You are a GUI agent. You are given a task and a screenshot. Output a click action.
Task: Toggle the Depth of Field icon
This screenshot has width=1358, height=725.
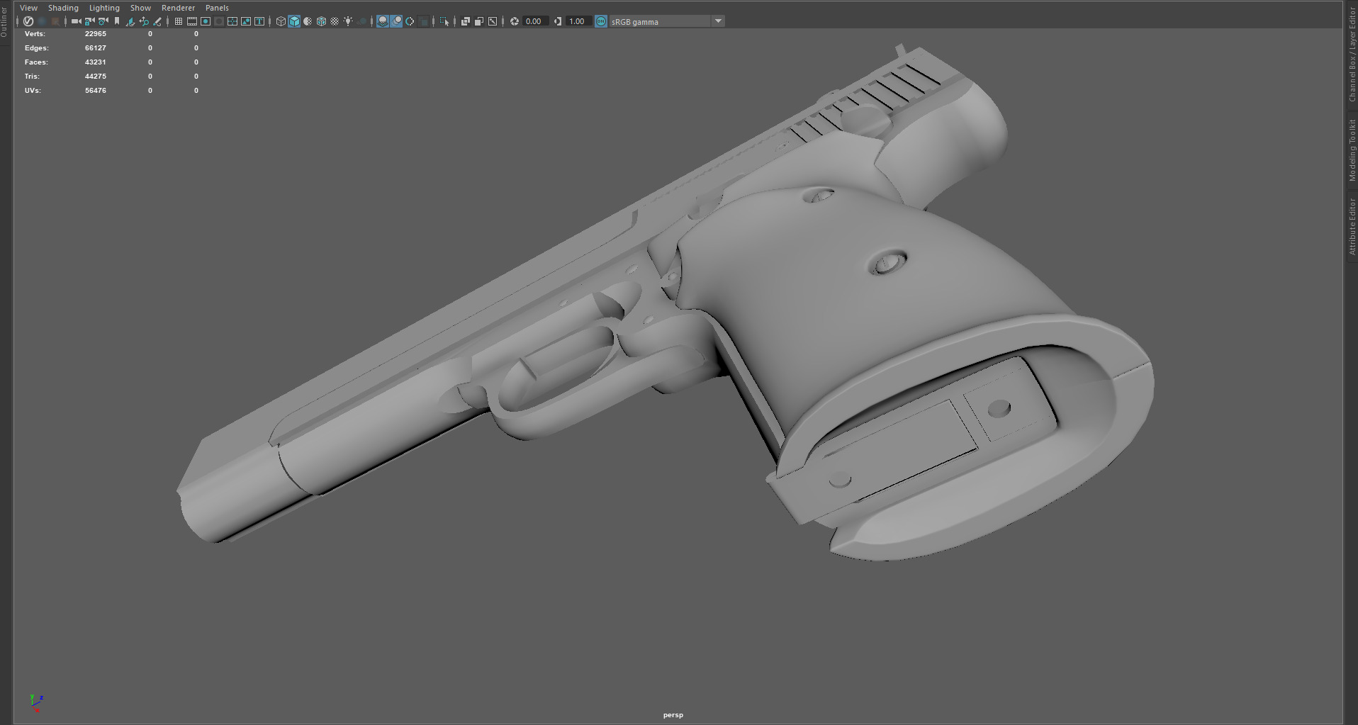423,21
